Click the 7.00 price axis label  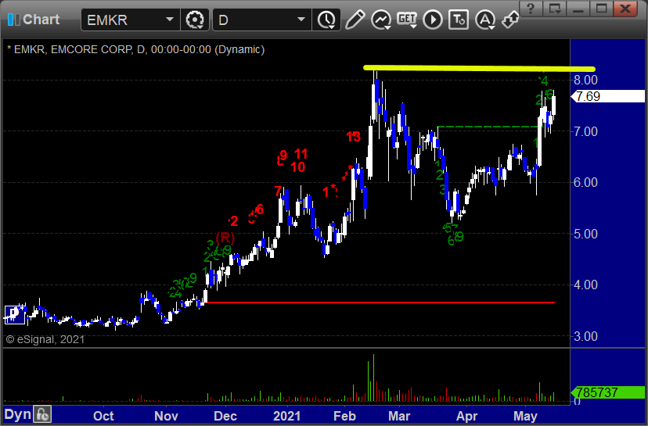(585, 131)
